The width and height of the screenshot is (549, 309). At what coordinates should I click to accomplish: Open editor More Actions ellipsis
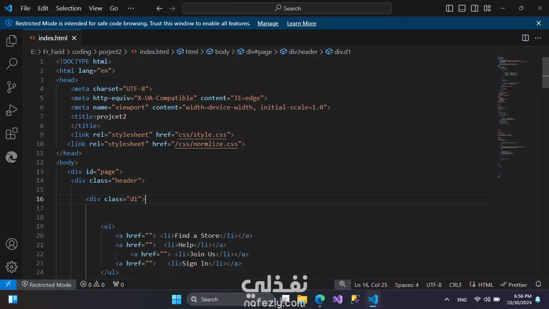tap(538, 38)
